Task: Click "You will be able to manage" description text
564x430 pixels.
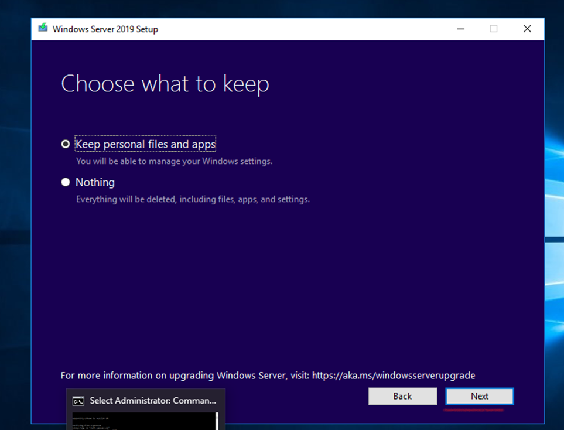Action: click(x=174, y=161)
